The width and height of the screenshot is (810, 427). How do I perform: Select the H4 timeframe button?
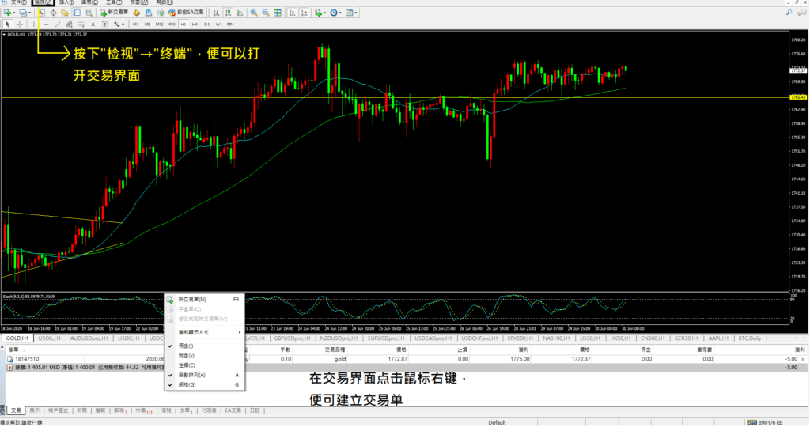[195, 24]
